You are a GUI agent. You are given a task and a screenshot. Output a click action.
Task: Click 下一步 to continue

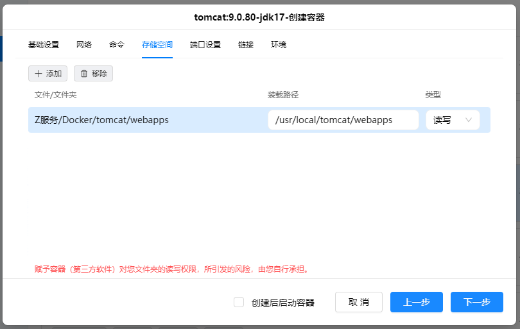coord(476,302)
